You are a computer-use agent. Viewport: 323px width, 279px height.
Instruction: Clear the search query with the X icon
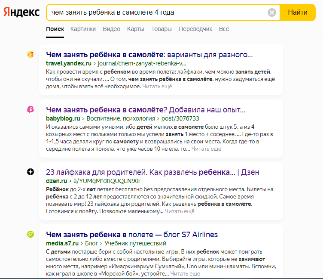tap(272, 12)
